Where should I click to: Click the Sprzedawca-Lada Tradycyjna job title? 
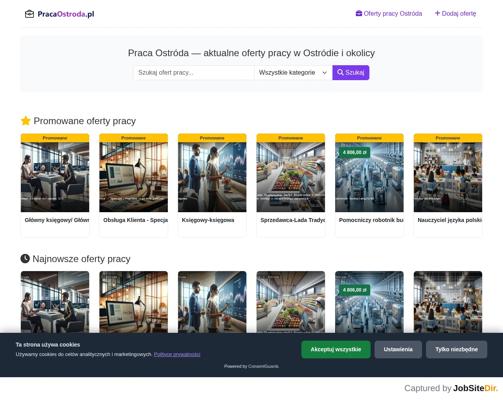click(293, 220)
